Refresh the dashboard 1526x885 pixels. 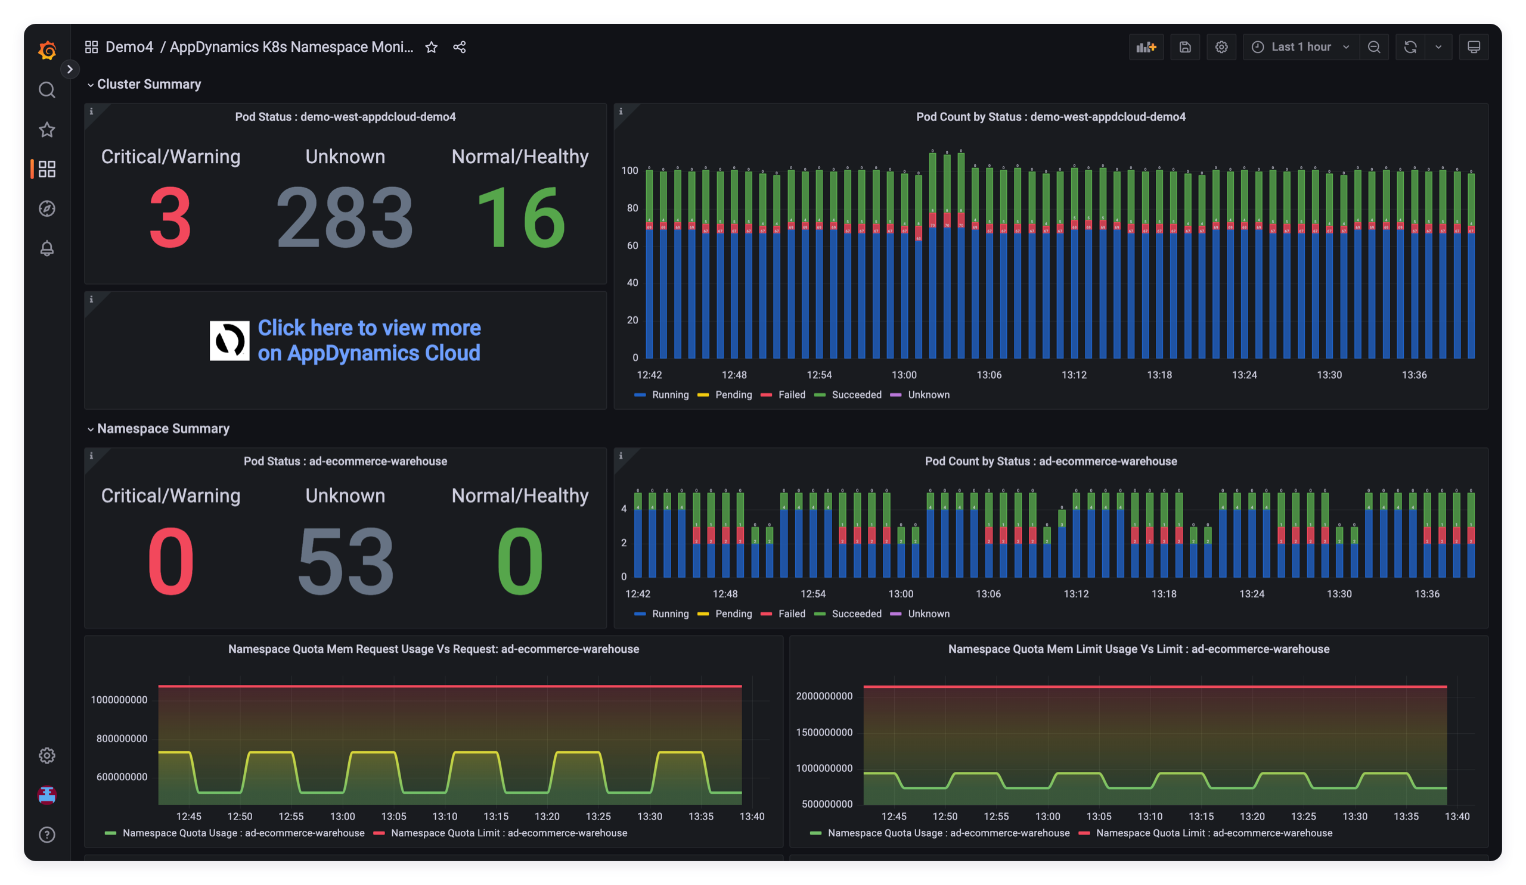pyautogui.click(x=1410, y=46)
